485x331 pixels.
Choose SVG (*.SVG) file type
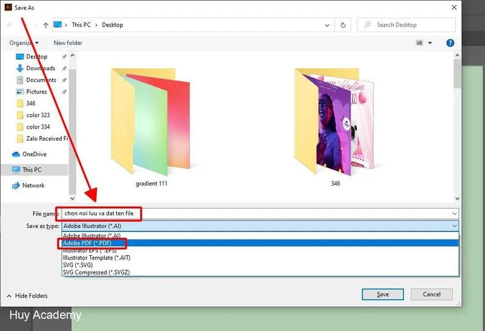point(260,265)
